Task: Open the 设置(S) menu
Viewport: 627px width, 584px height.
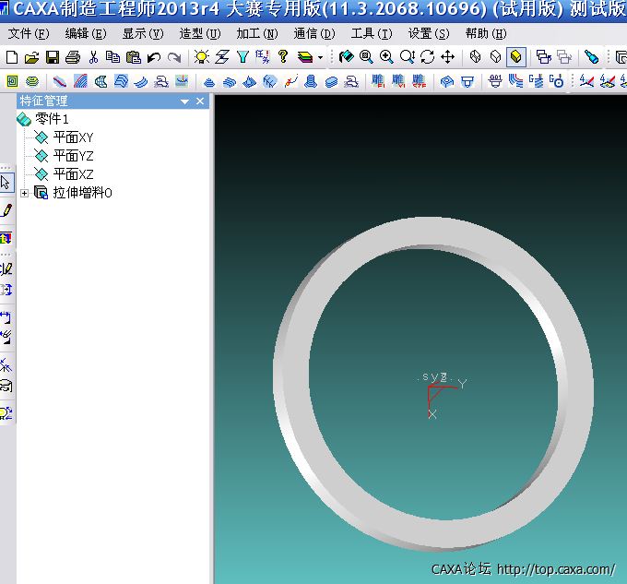Action: coord(429,33)
